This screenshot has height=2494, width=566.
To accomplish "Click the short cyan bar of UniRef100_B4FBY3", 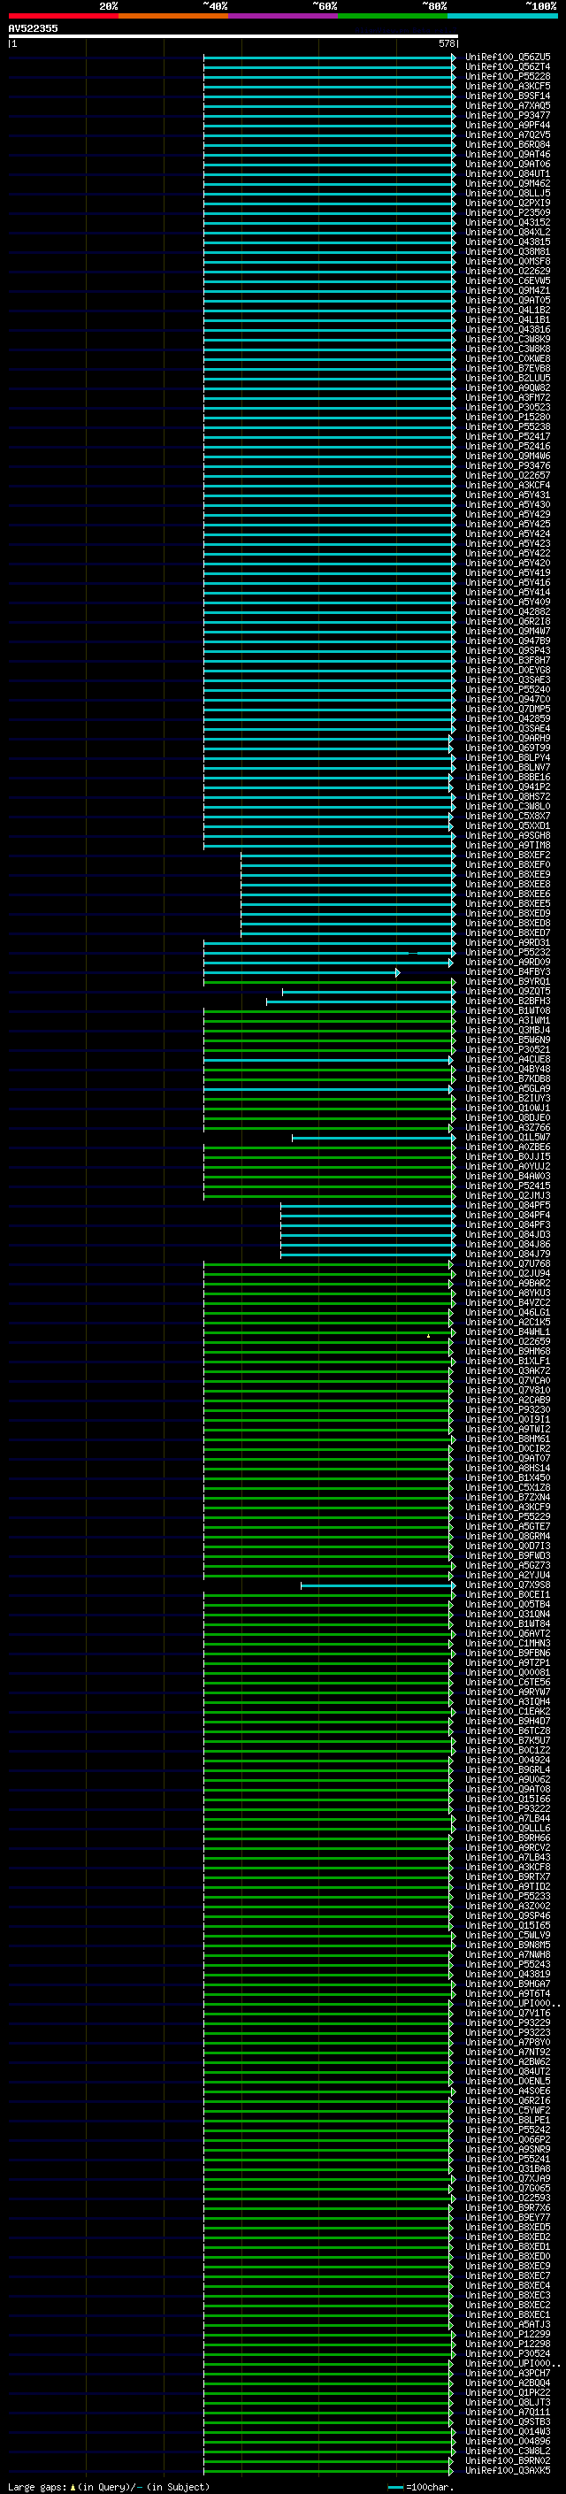I will coord(301,972).
